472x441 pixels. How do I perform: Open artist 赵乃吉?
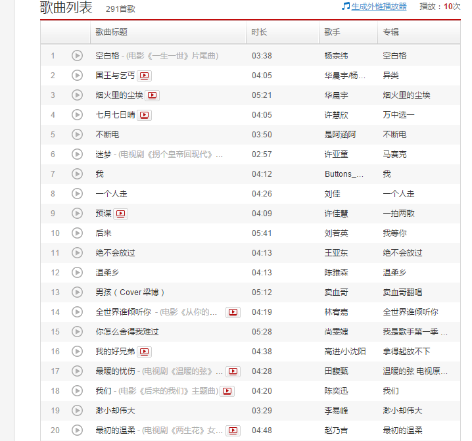tap(336, 430)
